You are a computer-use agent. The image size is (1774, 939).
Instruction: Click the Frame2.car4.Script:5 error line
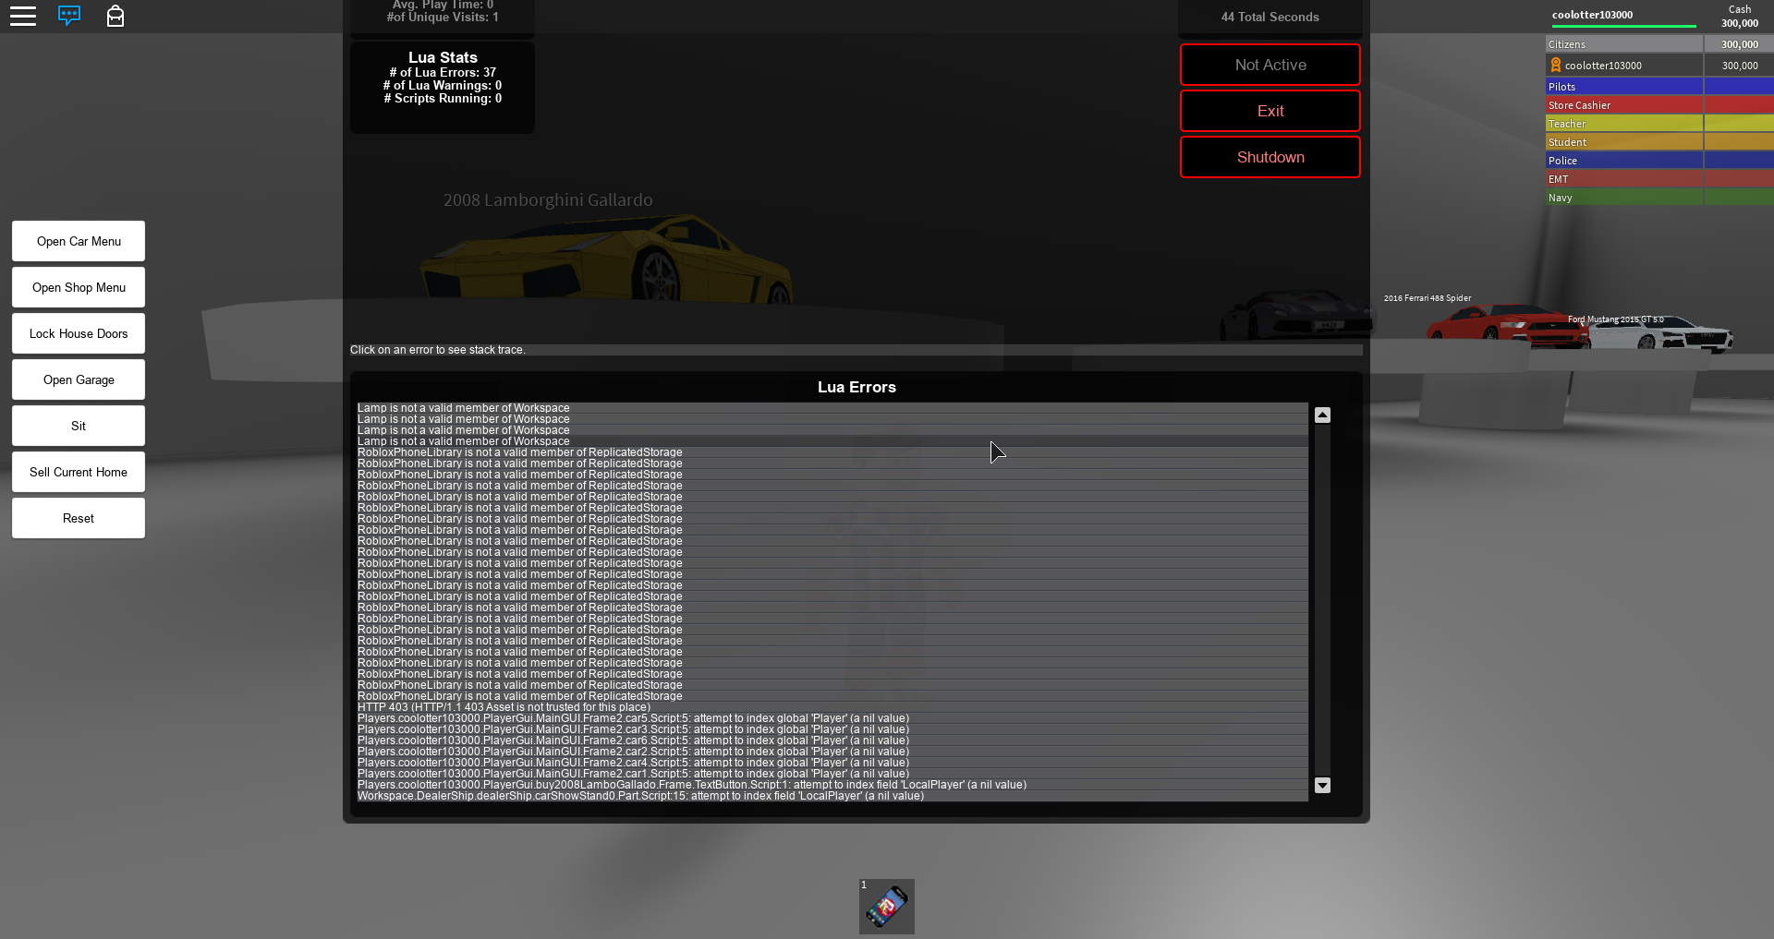pos(832,763)
